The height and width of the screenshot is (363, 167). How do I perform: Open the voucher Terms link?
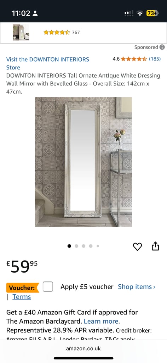[x=22, y=297]
